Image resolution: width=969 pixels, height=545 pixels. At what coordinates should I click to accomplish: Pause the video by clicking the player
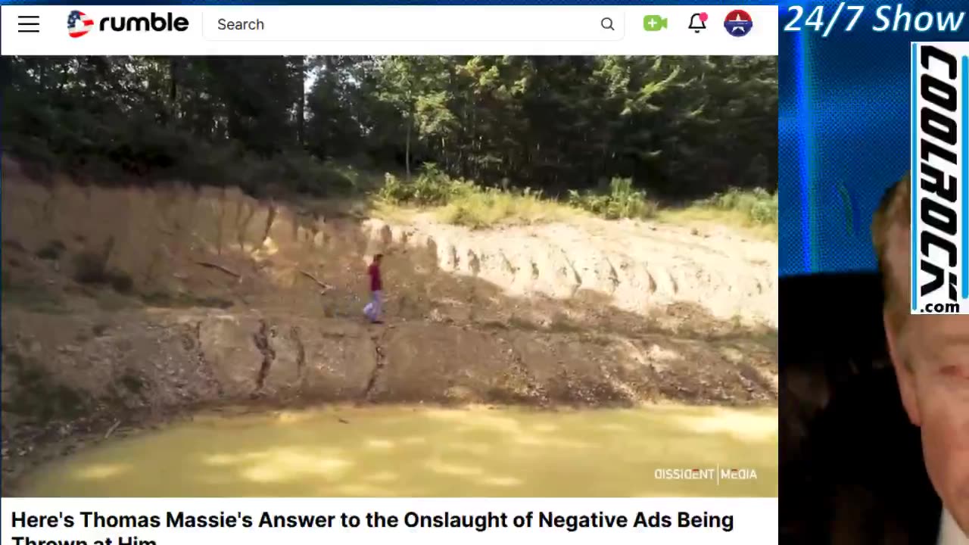coord(389,276)
